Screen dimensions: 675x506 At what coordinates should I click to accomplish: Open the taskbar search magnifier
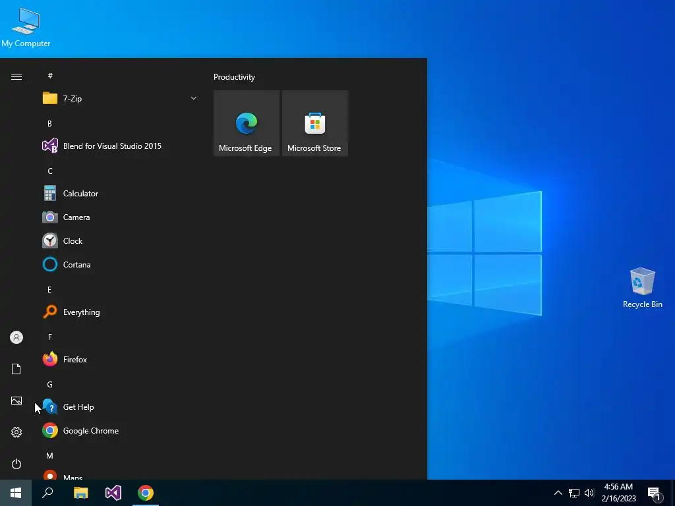[x=47, y=493]
